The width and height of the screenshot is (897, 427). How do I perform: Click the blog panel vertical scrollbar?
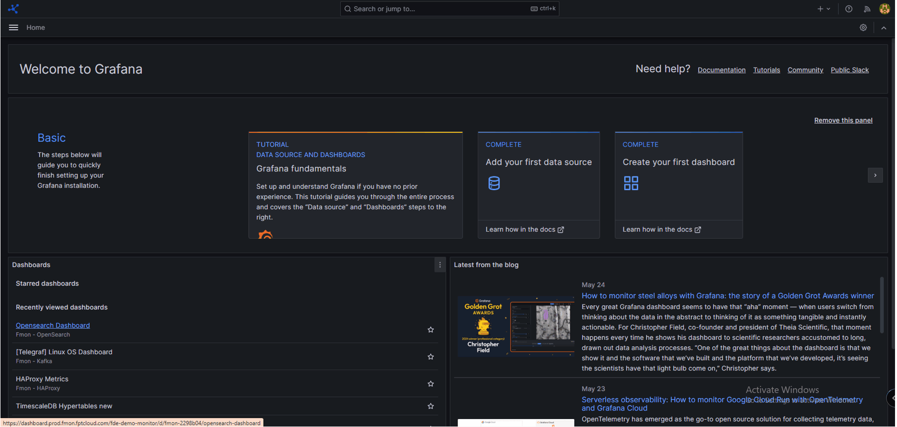point(882,305)
